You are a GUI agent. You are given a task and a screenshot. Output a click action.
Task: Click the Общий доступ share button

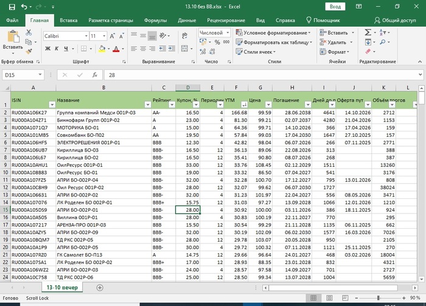click(x=394, y=20)
